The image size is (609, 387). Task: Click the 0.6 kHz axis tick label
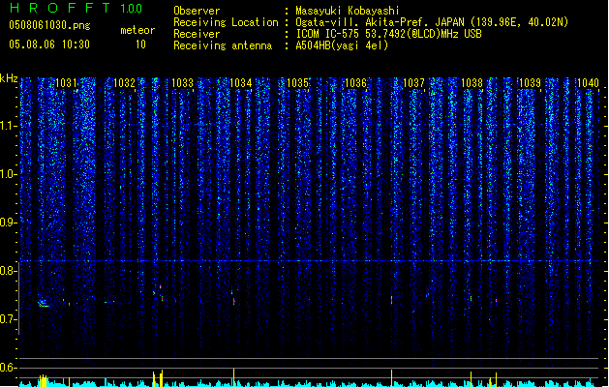[x=9, y=368]
